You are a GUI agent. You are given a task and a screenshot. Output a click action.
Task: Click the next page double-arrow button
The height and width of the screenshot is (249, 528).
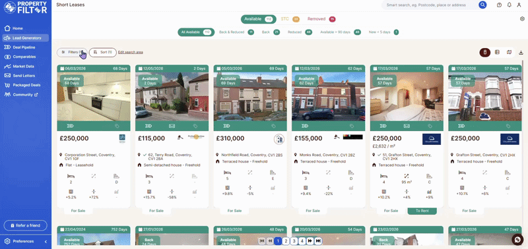[310, 241]
